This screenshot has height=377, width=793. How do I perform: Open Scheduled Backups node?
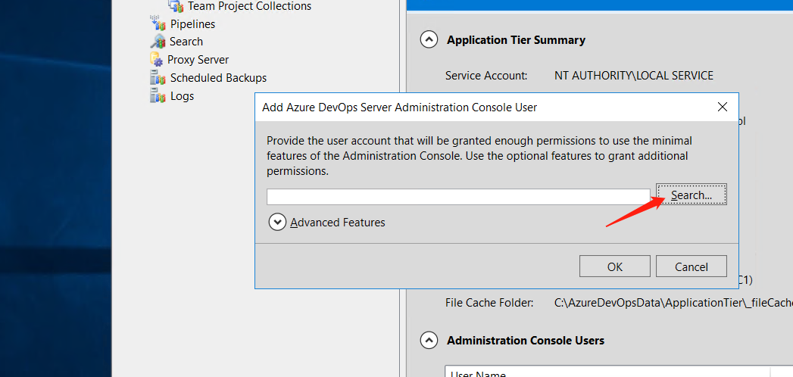pyautogui.click(x=218, y=78)
